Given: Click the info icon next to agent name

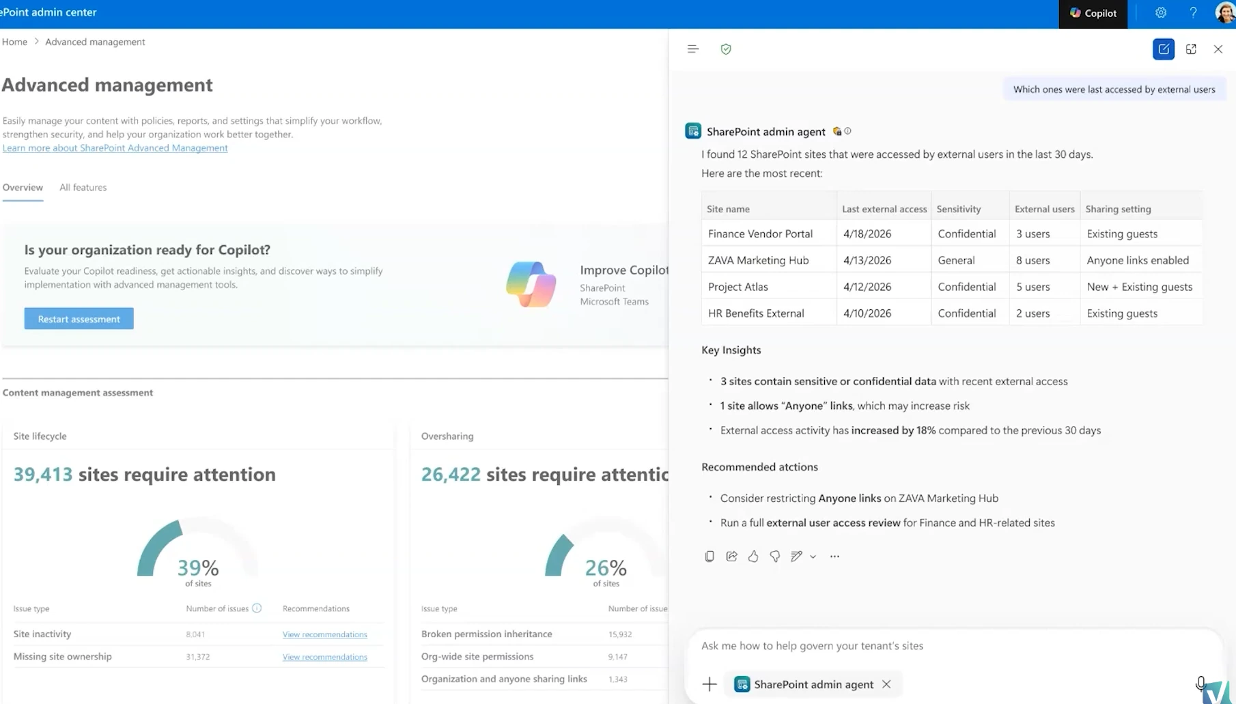Looking at the screenshot, I should coord(847,131).
